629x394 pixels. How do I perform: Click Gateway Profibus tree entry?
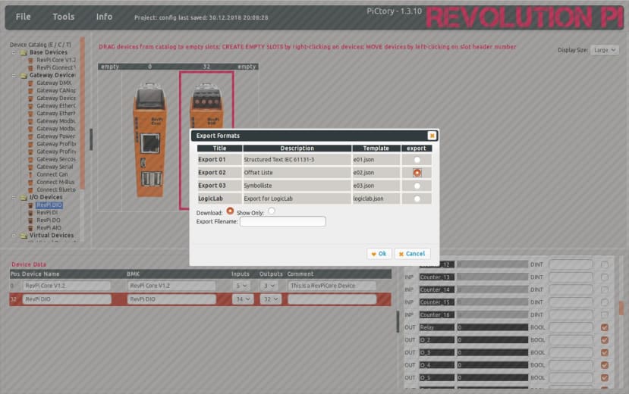(x=55, y=144)
